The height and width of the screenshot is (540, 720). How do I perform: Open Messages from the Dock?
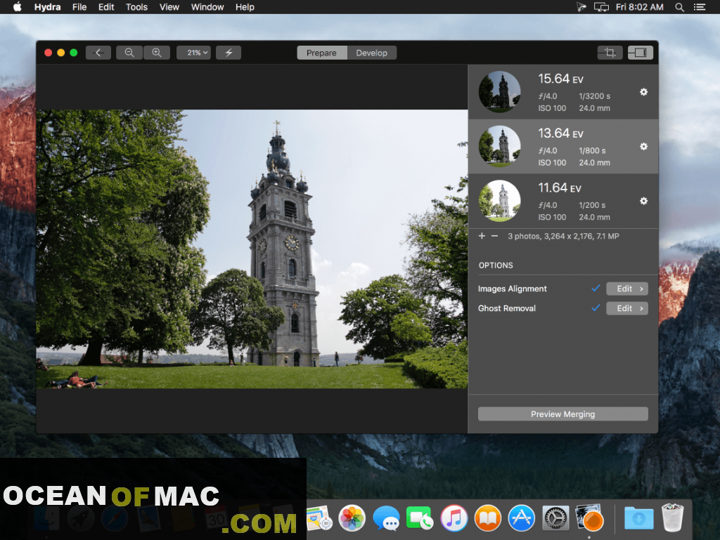(386, 518)
